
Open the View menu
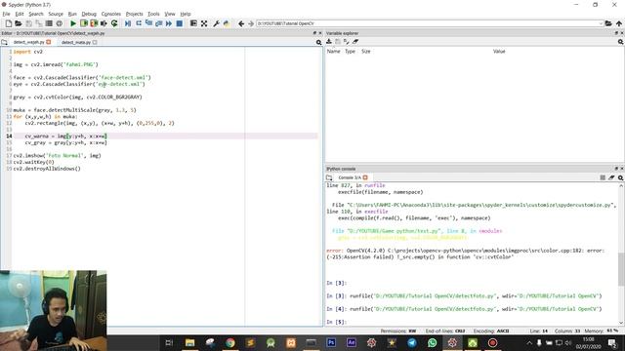170,14
